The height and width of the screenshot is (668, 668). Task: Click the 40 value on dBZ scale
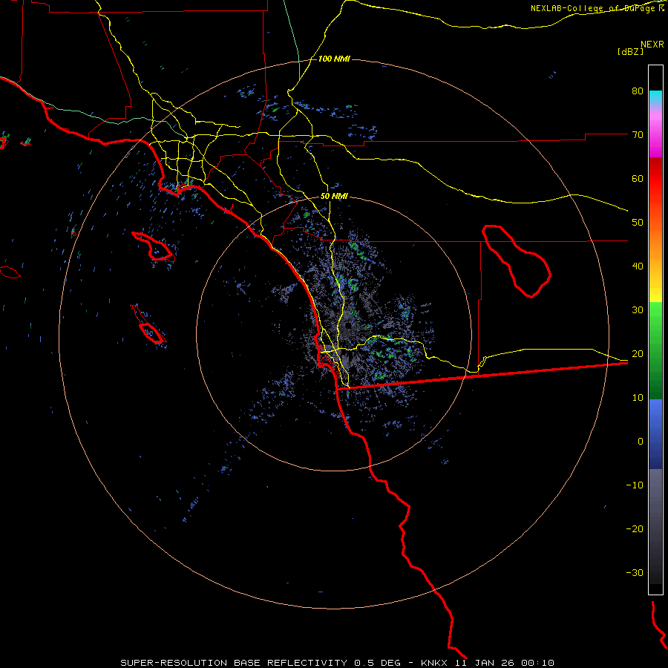[638, 266]
